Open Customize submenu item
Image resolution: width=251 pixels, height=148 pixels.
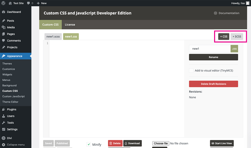pyautogui.click(x=9, y=69)
